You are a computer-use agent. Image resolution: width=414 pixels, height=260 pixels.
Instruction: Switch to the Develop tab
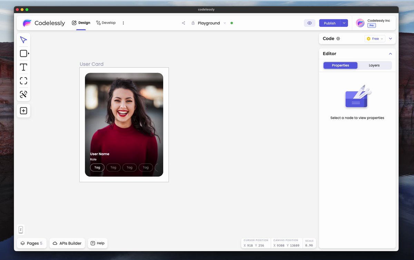(106, 23)
